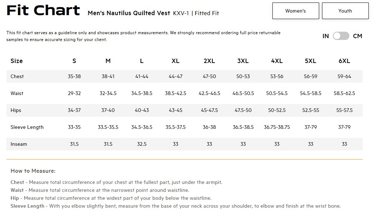Select the Men's Nautilus Quilted Vest product name
372x212 pixels.
(129, 13)
